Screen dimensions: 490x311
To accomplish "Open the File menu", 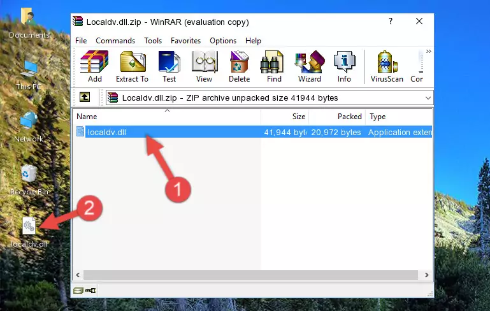I will click(81, 41).
